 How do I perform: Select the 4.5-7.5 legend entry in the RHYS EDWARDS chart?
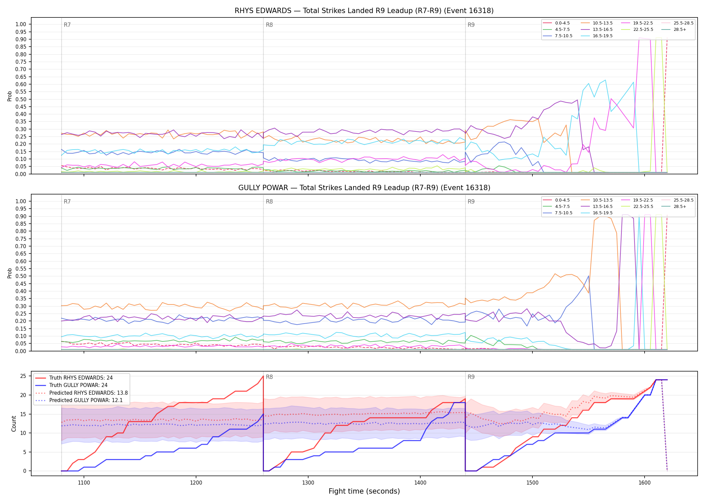[x=557, y=30]
